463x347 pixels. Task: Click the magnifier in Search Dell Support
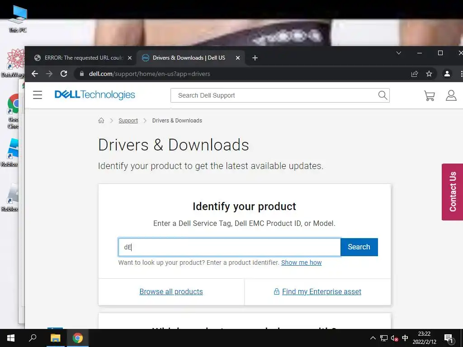point(383,95)
